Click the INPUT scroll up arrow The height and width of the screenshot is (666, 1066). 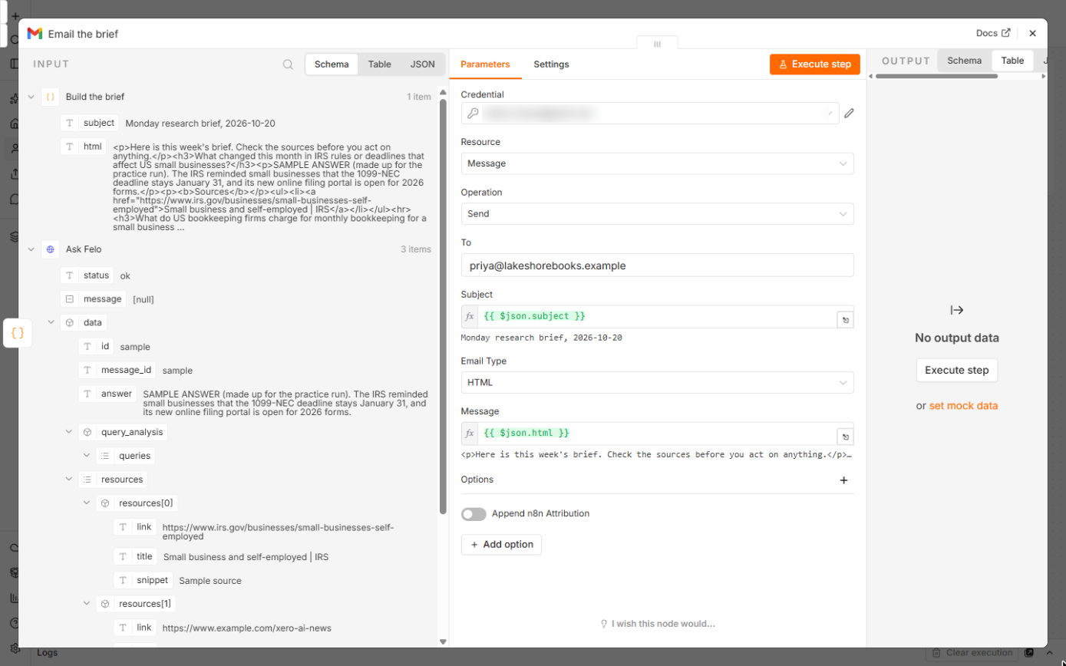pyautogui.click(x=443, y=93)
